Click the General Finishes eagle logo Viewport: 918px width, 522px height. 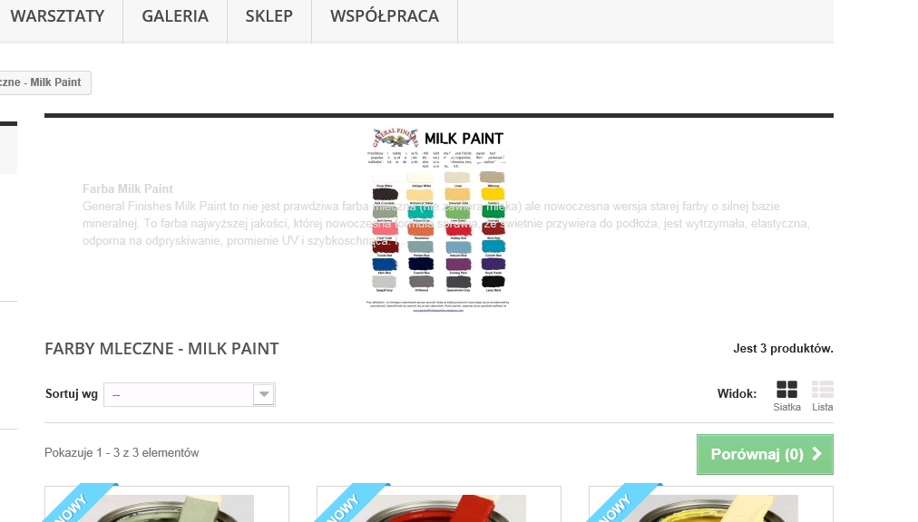(396, 138)
